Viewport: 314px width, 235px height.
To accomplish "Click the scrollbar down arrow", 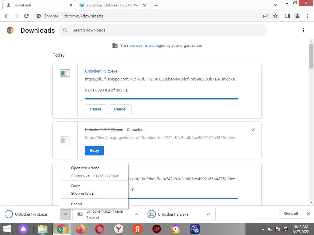I will pyautogui.click(x=311, y=203).
